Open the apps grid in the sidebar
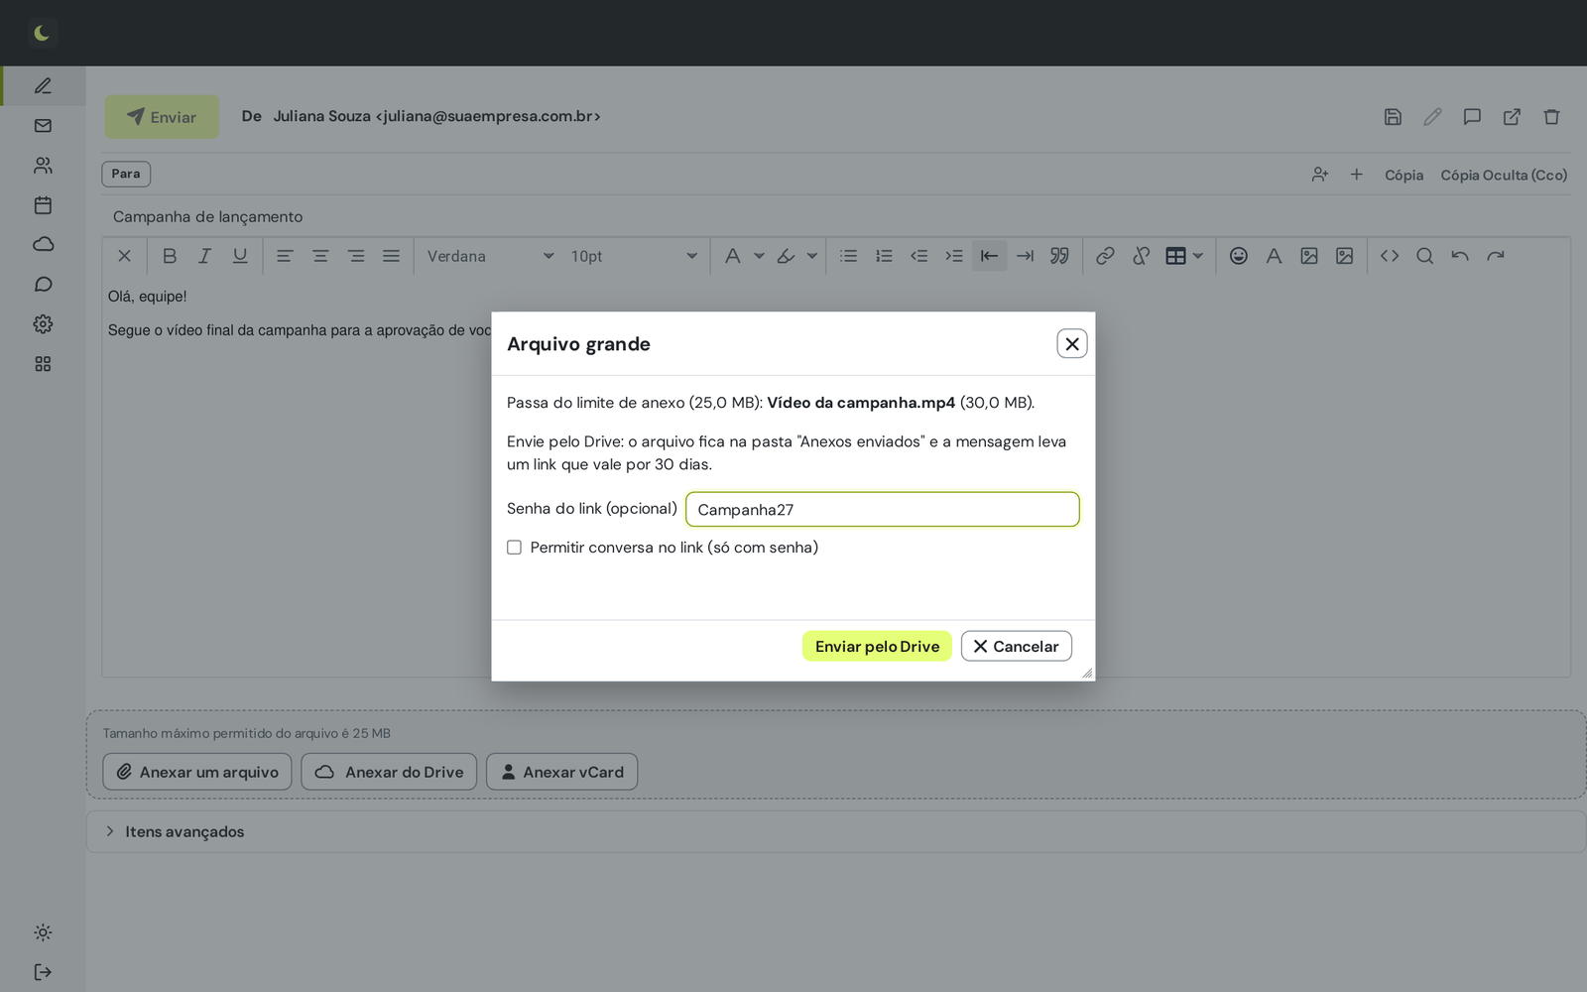The width and height of the screenshot is (1587, 992). point(43,364)
